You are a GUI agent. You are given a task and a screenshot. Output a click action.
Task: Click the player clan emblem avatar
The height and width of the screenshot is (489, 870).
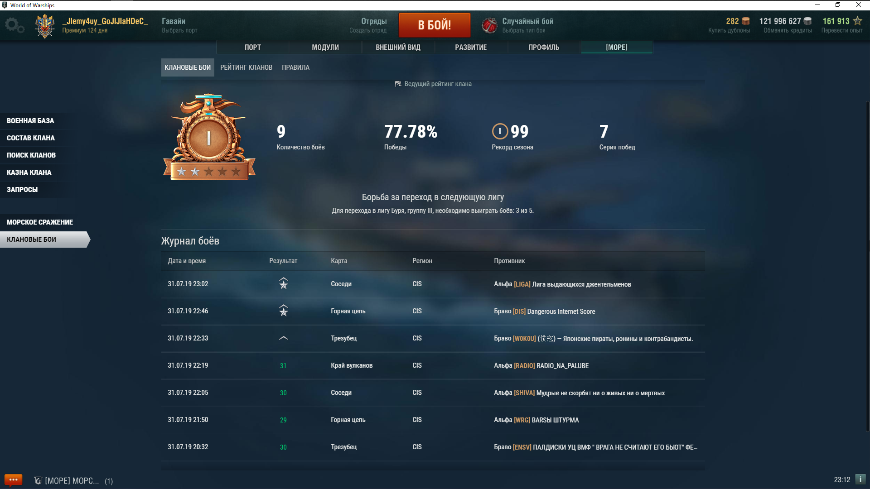[45, 26]
